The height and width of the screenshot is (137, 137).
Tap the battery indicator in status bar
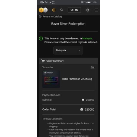(x=89, y=2)
